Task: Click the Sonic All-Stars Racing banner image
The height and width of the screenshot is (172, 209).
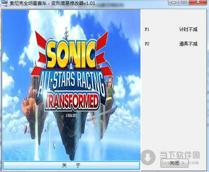Action: pyautogui.click(x=71, y=85)
